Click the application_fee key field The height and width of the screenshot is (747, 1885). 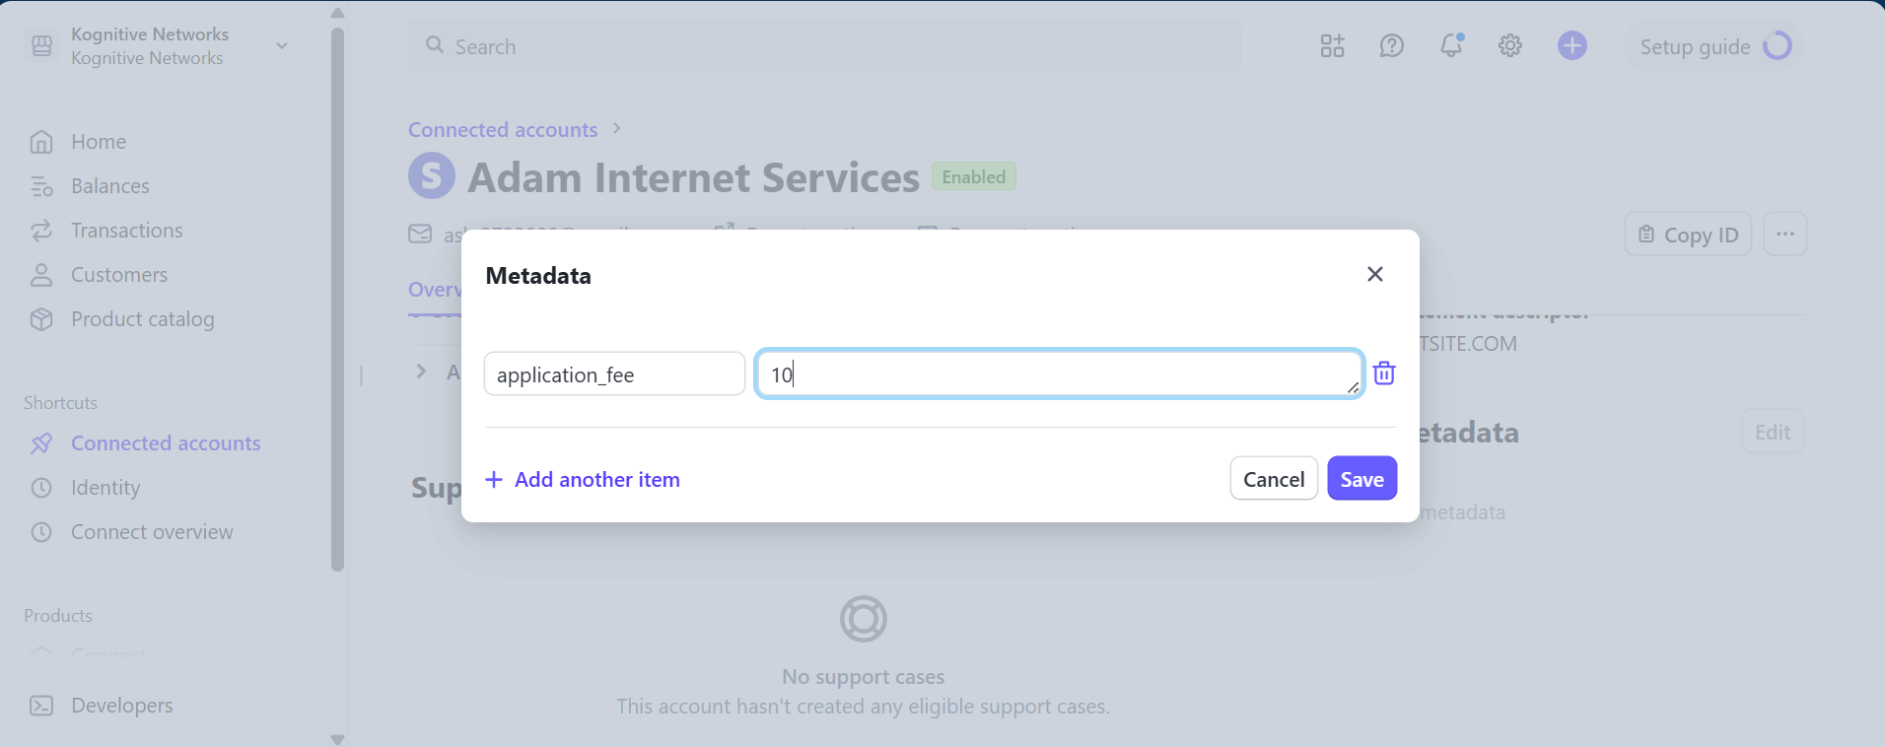tap(613, 374)
